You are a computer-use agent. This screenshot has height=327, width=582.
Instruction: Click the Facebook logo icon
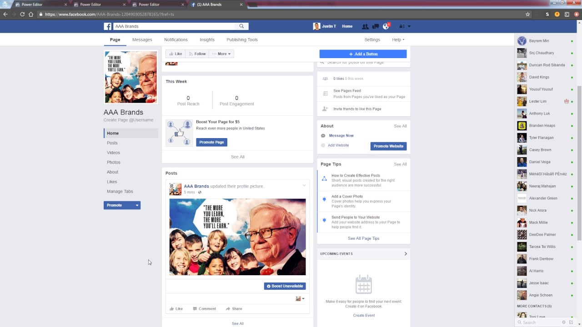pyautogui.click(x=108, y=26)
